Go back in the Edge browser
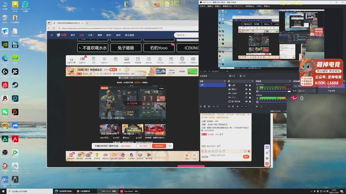This screenshot has width=346, height=194. pyautogui.click(x=49, y=28)
